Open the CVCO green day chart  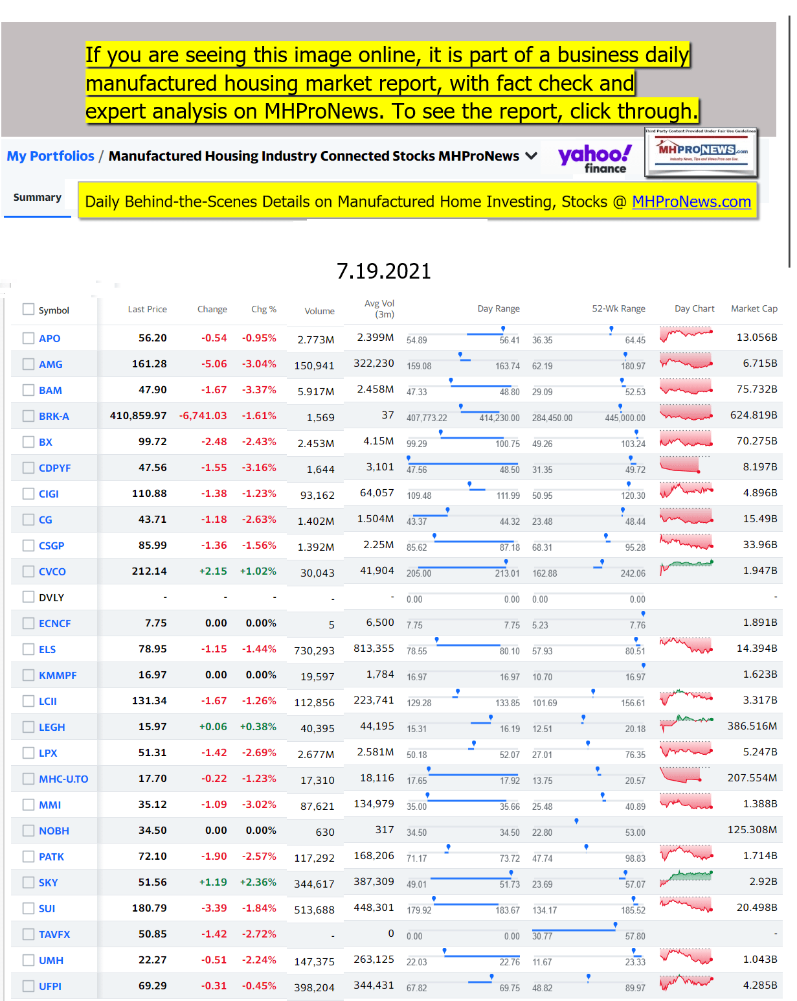click(686, 568)
